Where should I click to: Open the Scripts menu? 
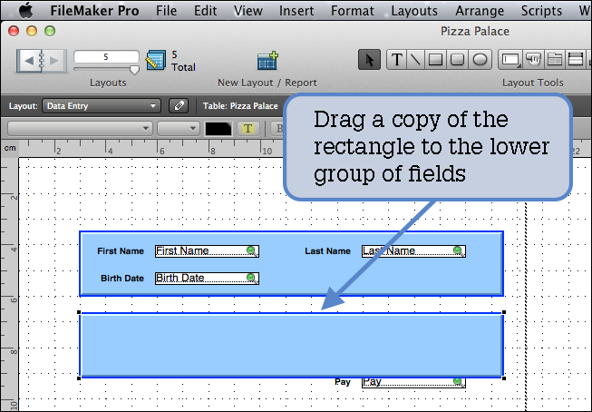click(541, 11)
